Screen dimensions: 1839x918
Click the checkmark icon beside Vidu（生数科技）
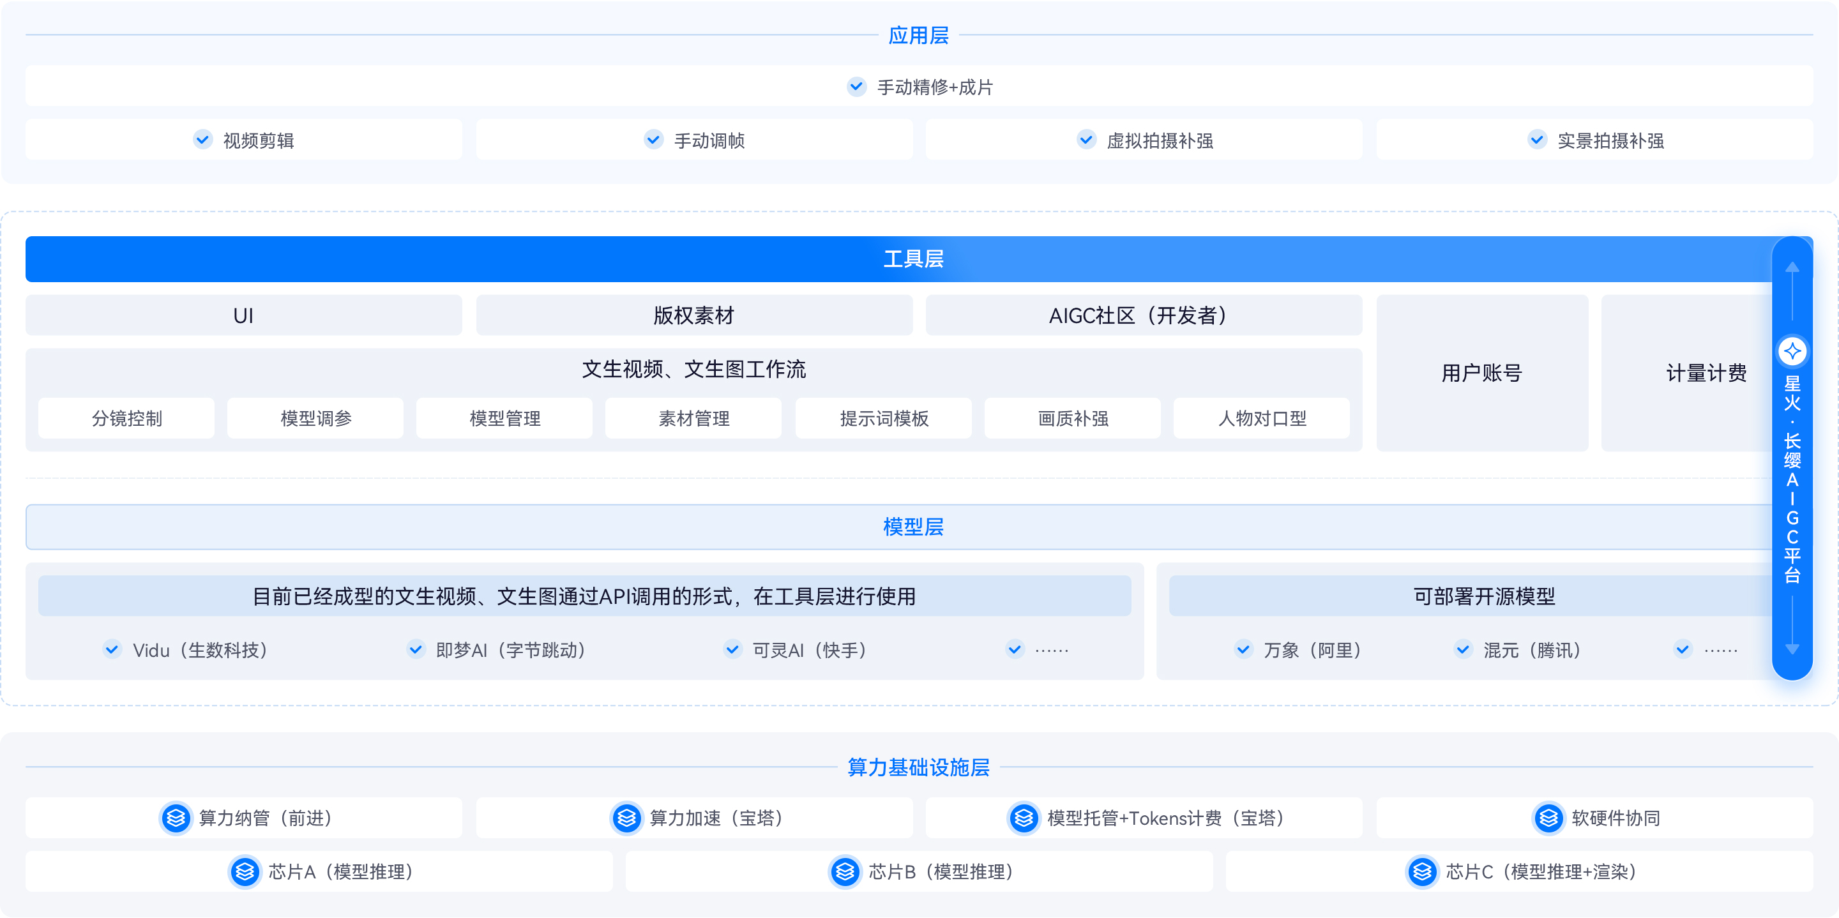pos(112,650)
